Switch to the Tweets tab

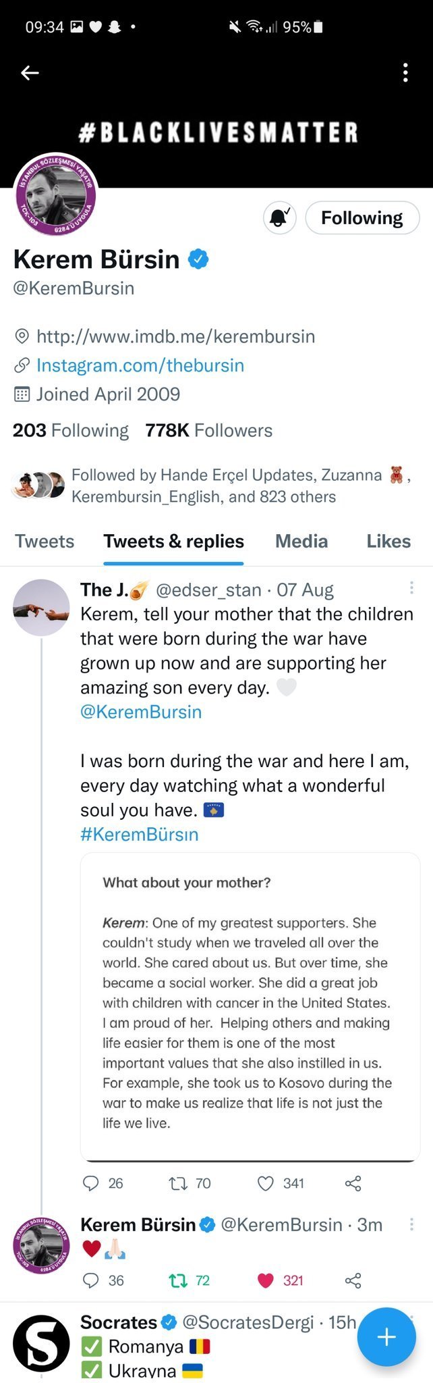[x=45, y=542]
